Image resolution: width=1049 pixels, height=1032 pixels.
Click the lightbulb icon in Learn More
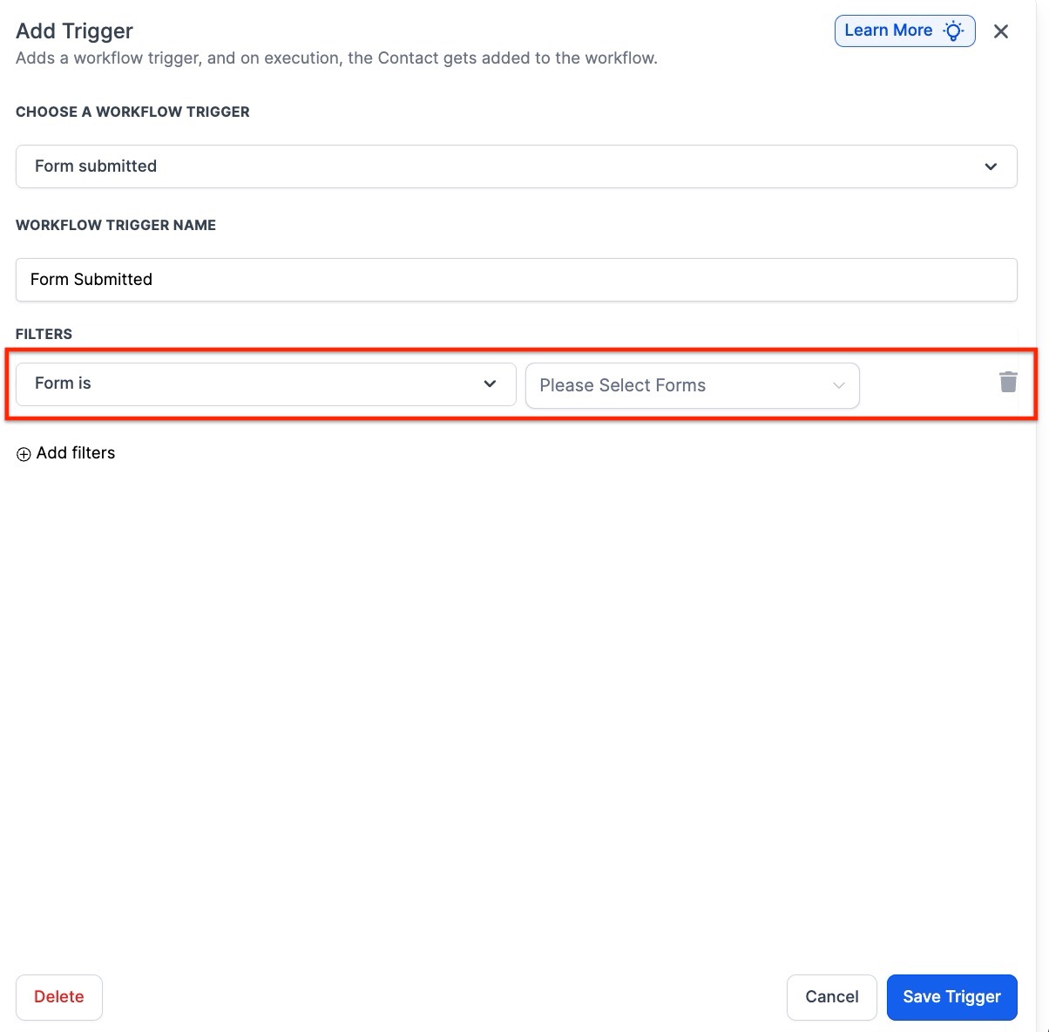954,31
